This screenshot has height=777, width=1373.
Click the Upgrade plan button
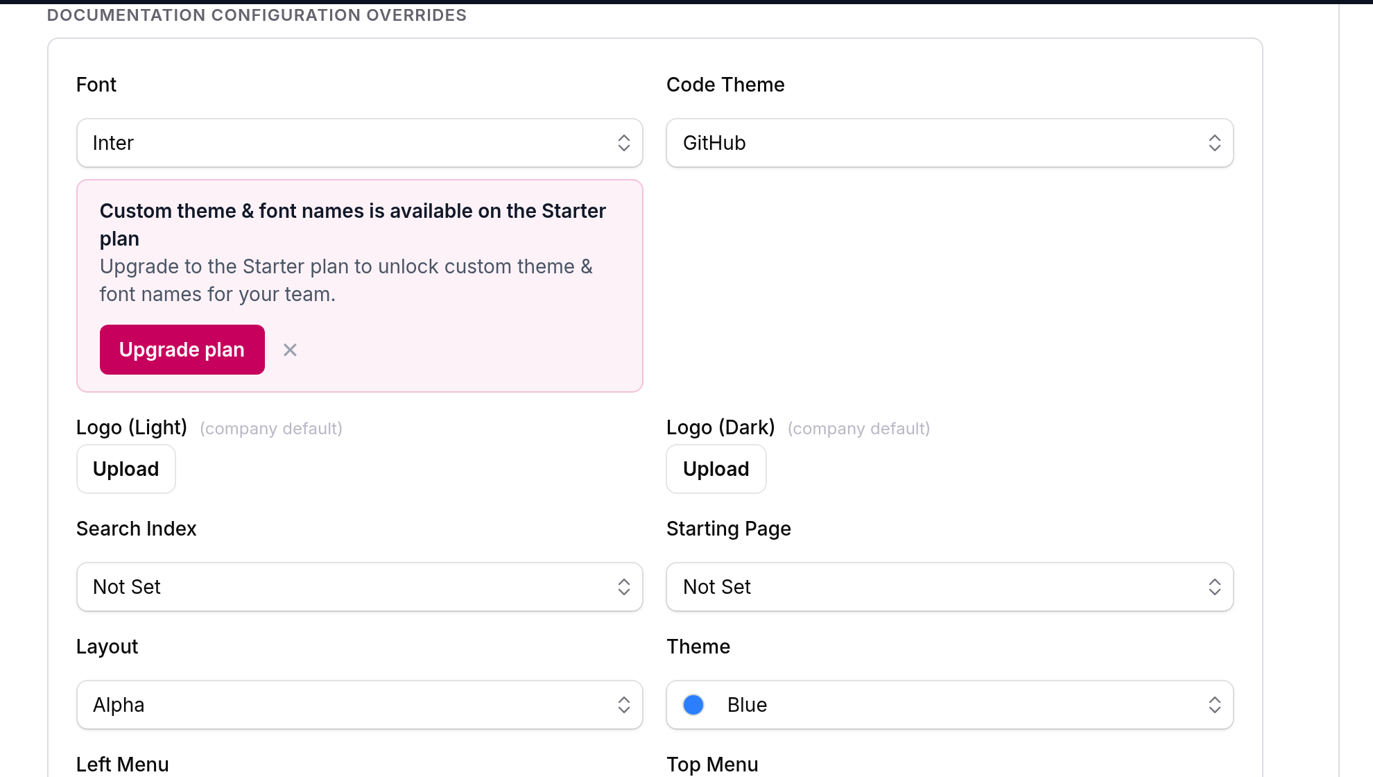[x=182, y=350]
